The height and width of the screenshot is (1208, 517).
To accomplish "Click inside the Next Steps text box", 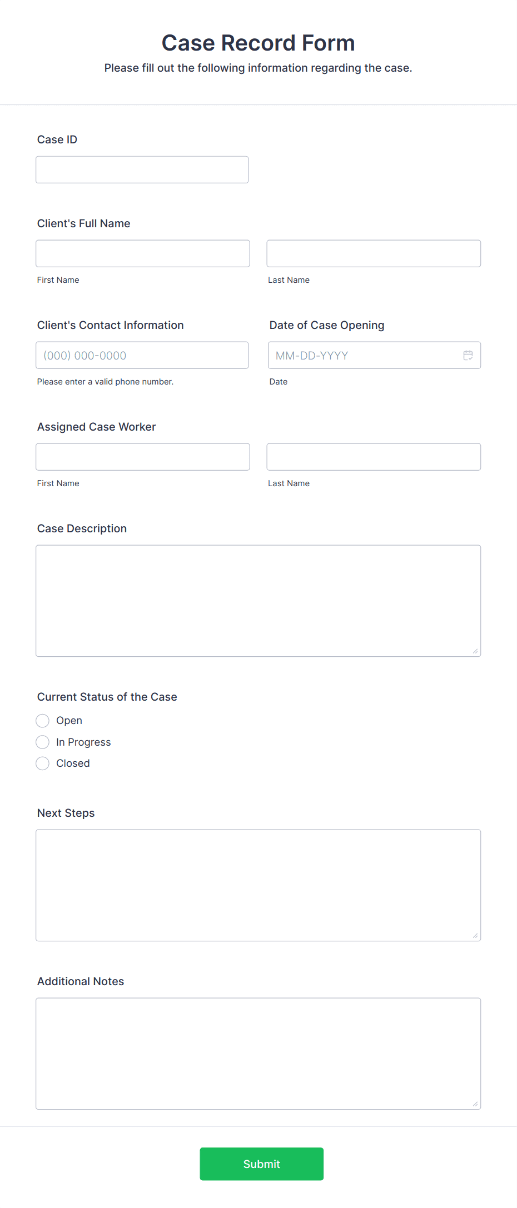I will coord(258,885).
